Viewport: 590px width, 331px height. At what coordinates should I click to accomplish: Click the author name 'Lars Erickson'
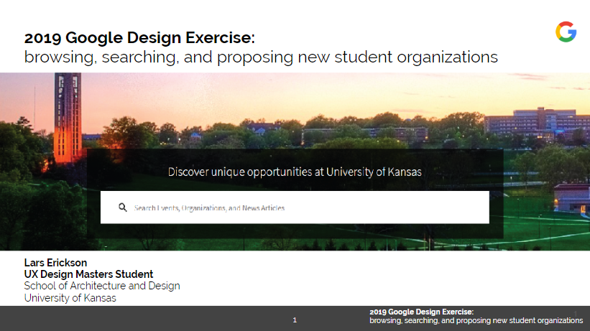click(x=55, y=263)
